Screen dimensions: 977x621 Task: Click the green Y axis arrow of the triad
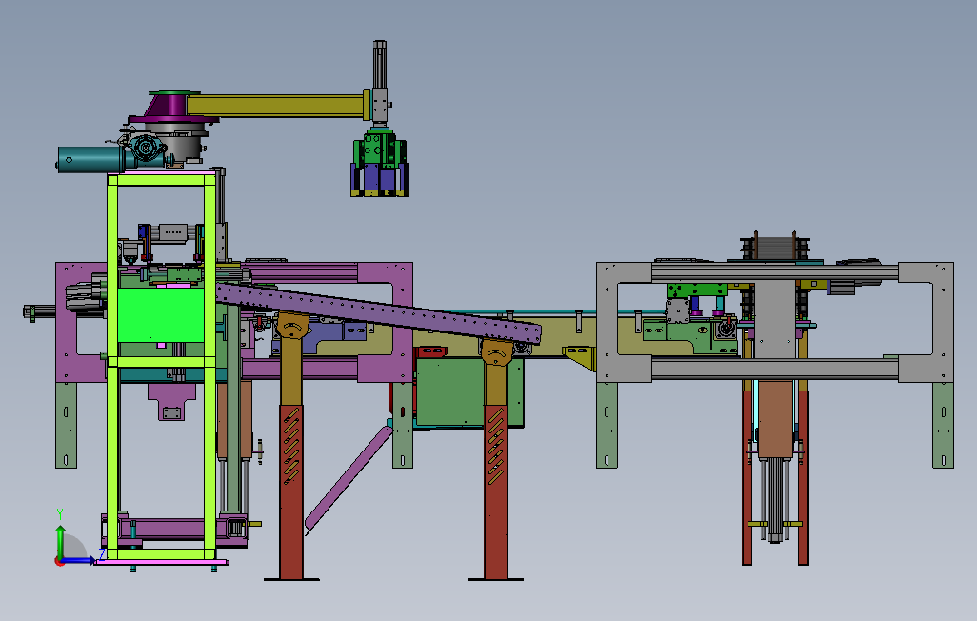(x=60, y=539)
